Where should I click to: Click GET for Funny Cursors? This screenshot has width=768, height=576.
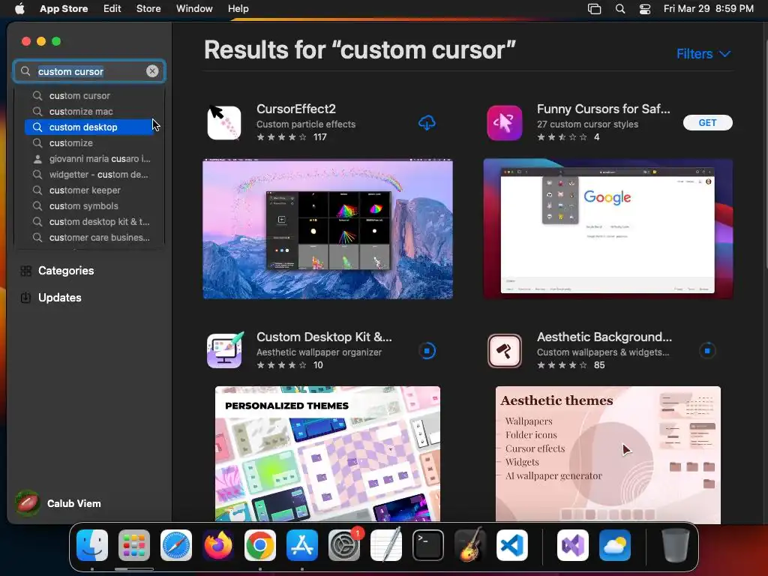(x=707, y=122)
